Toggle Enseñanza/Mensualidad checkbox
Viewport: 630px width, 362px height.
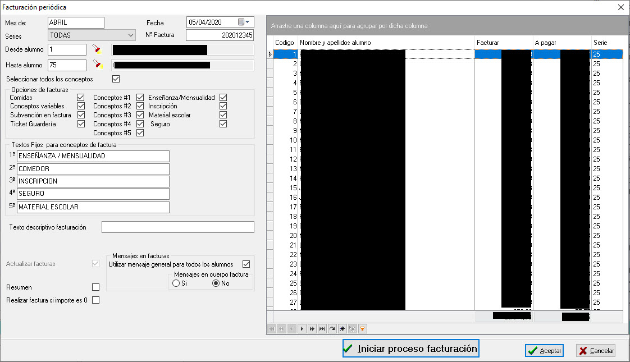(223, 97)
